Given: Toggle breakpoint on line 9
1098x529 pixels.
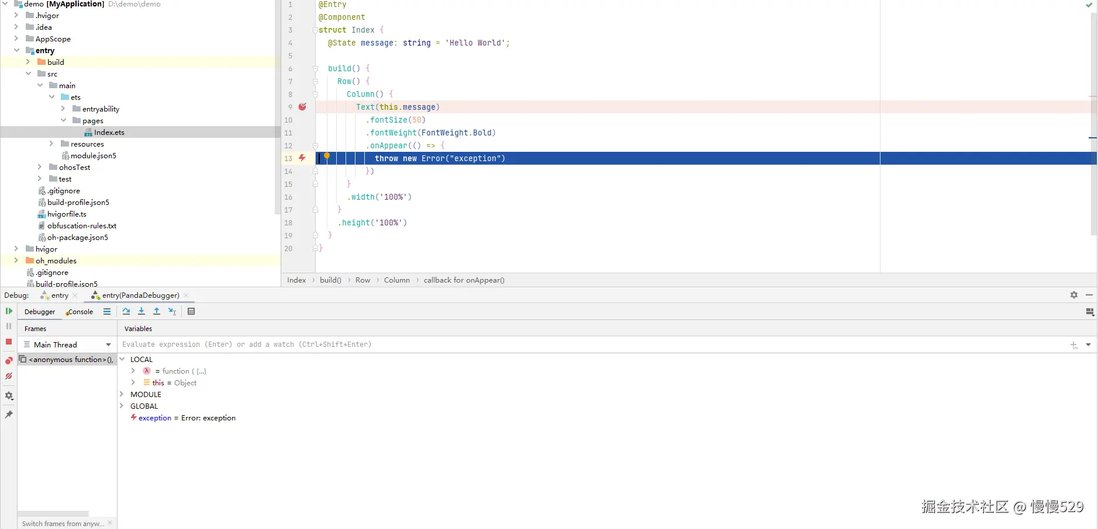Looking at the screenshot, I should tap(302, 107).
